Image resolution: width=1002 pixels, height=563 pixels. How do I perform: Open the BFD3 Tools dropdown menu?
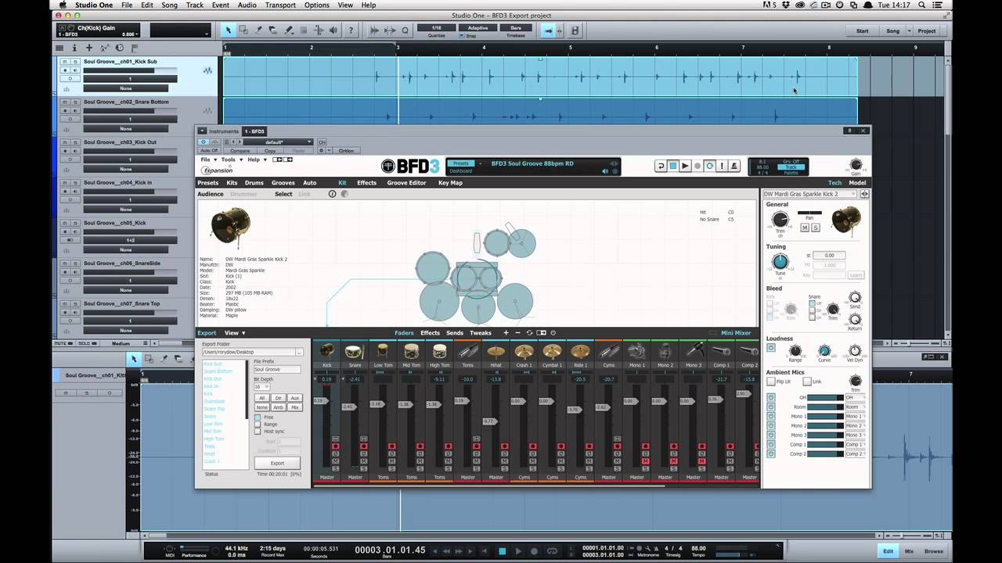click(x=230, y=160)
